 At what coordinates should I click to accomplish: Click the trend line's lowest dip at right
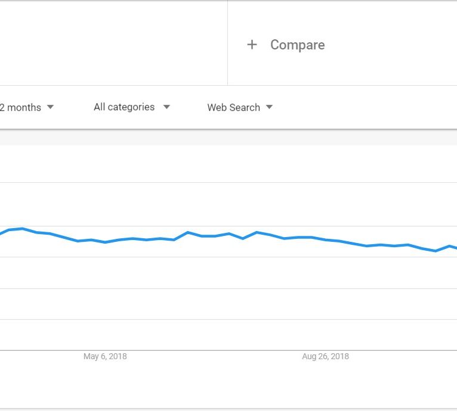[x=436, y=251]
